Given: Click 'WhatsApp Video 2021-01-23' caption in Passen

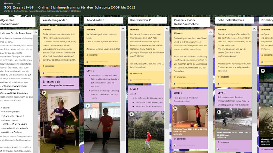Looking at the screenshot, I should [190, 129].
